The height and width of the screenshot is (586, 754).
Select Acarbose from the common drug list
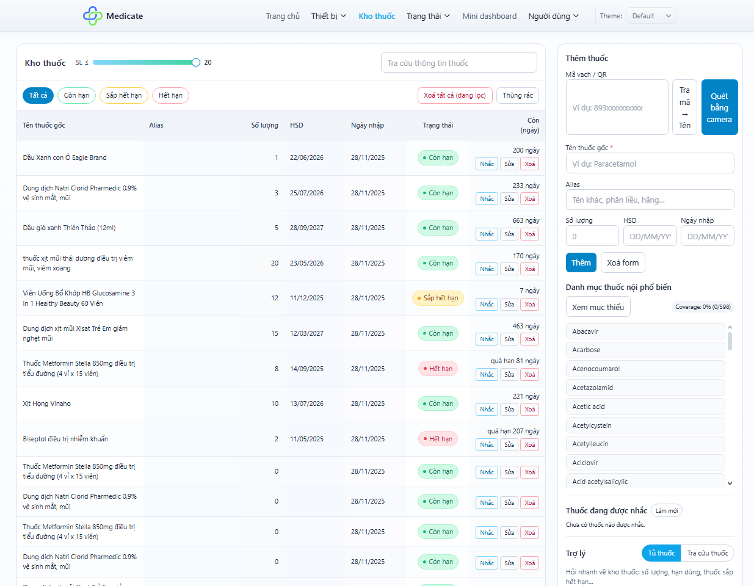[645, 350]
